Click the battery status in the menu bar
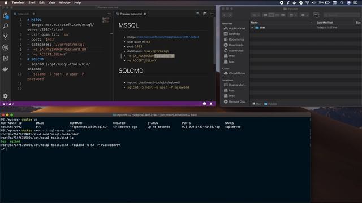Screen dimensions: 362x203 coord(324,3)
